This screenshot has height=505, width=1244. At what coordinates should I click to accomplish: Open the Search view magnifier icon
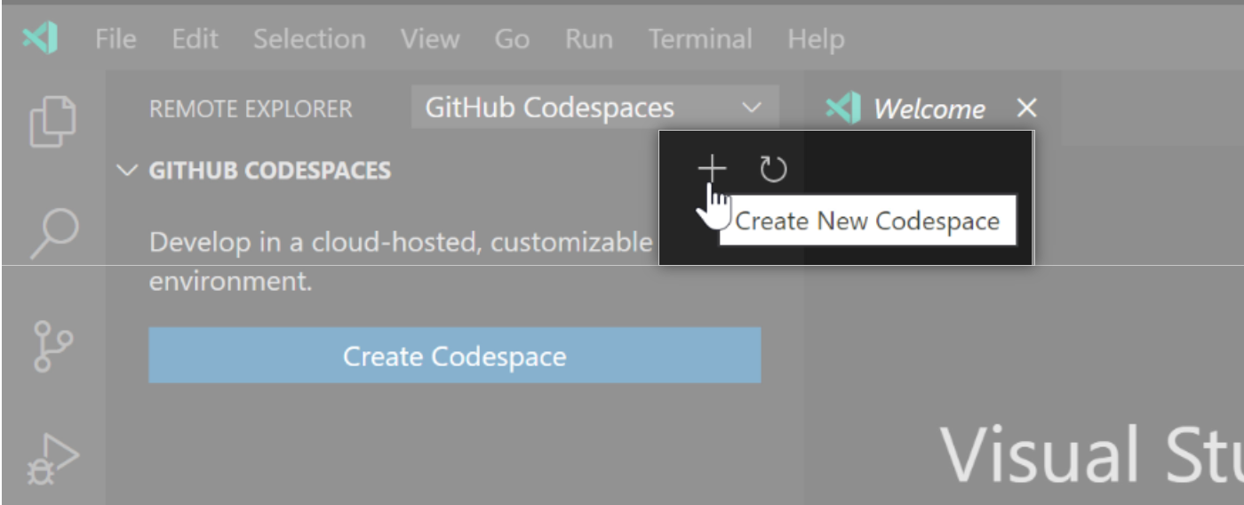click(x=52, y=233)
